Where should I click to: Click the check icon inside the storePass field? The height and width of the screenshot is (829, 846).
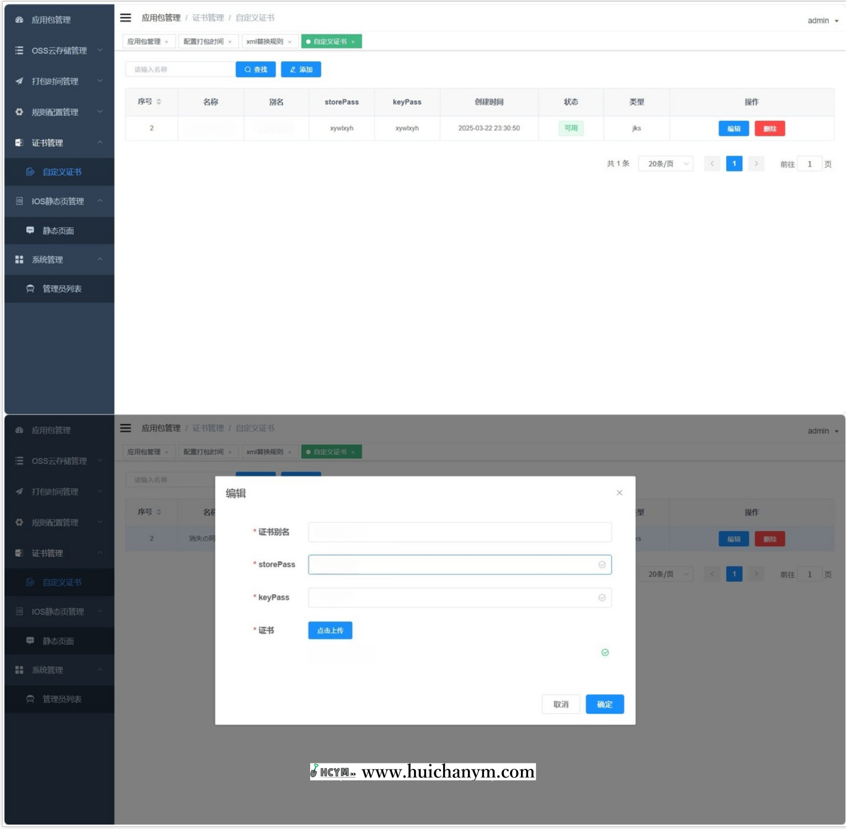tap(602, 565)
